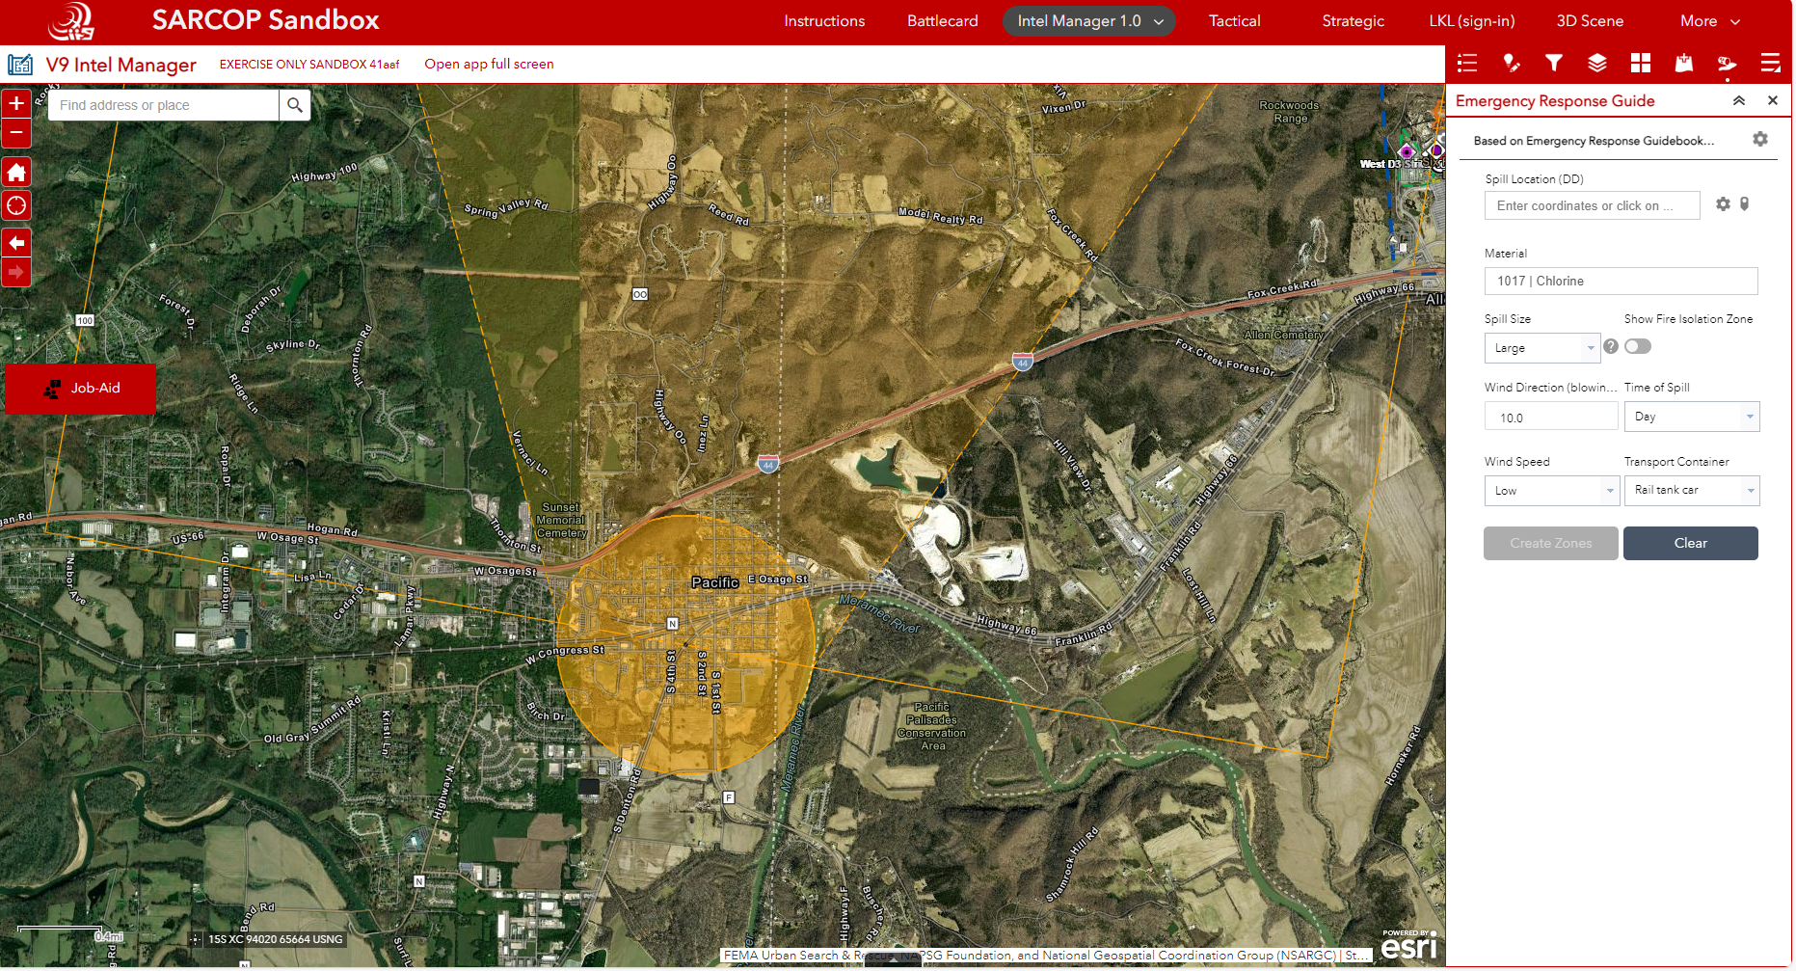Open the Time of Spill dropdown

tap(1749, 417)
